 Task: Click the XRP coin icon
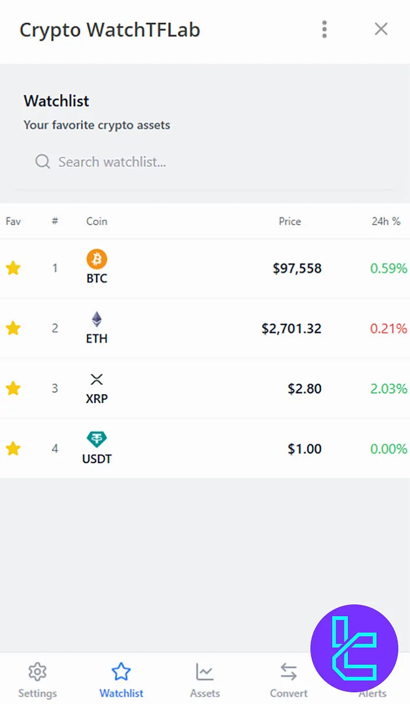point(97,379)
